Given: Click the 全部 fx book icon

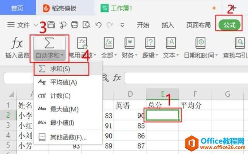Looking at the screenshot, I should (x=109, y=43).
